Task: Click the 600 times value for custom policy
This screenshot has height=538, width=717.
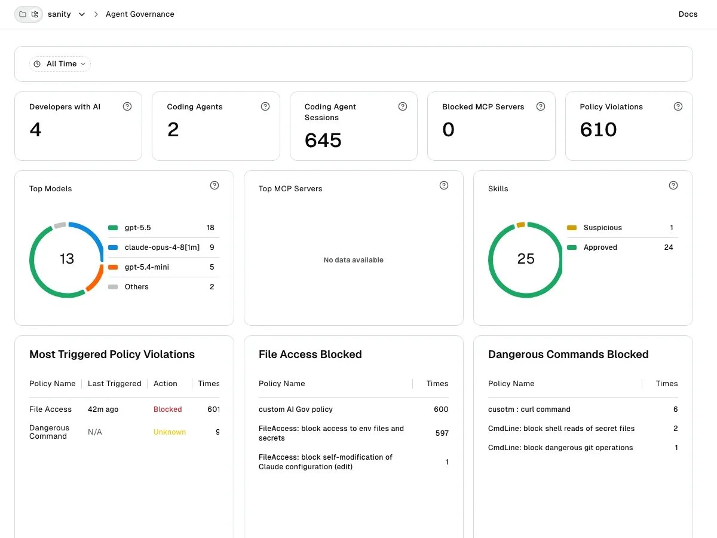Action: click(441, 409)
